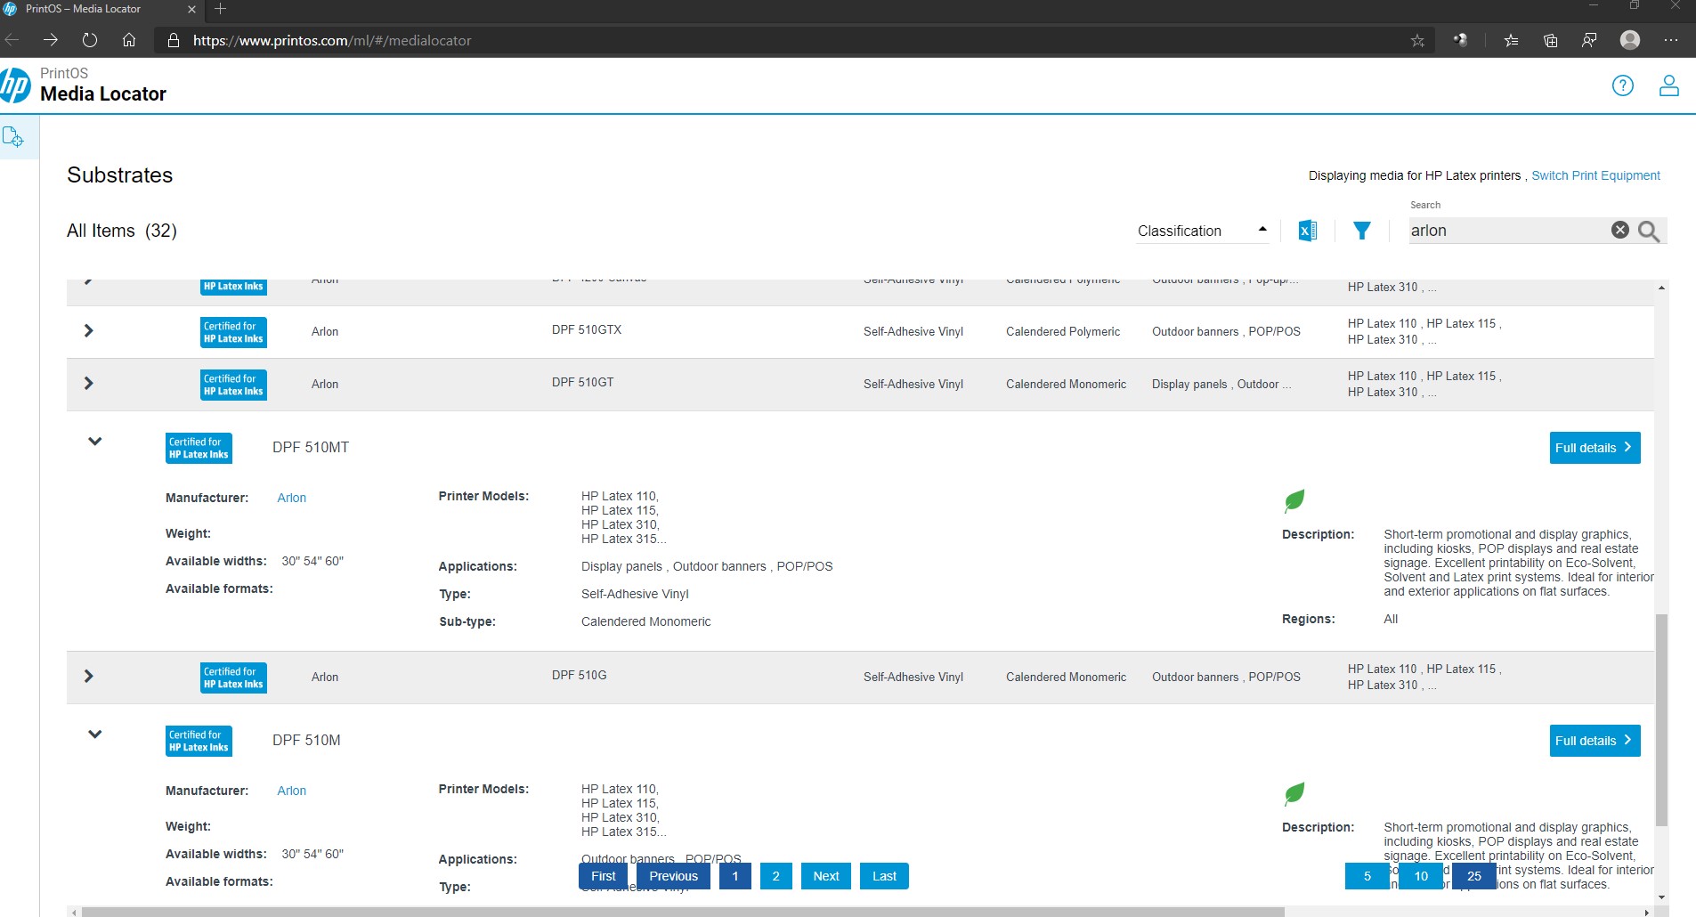Open browser settings and more menu
This screenshot has height=917, width=1696.
click(x=1671, y=40)
